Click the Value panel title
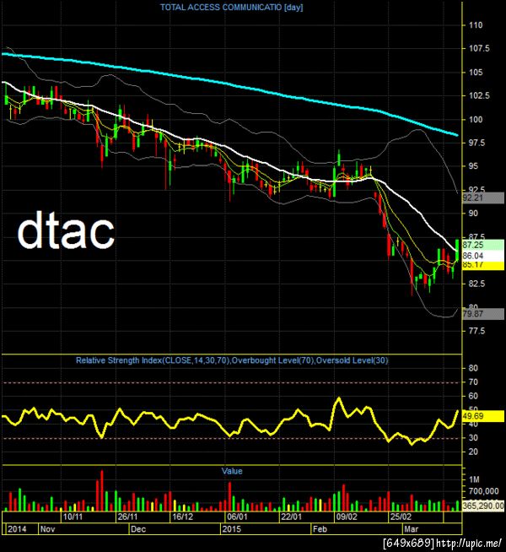The image size is (506, 552). (x=232, y=471)
